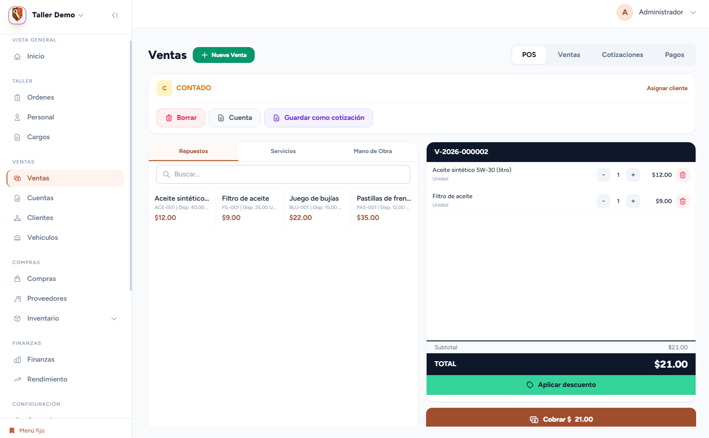Click the CONTADO customer badge
This screenshot has width=709, height=438.
tap(164, 88)
